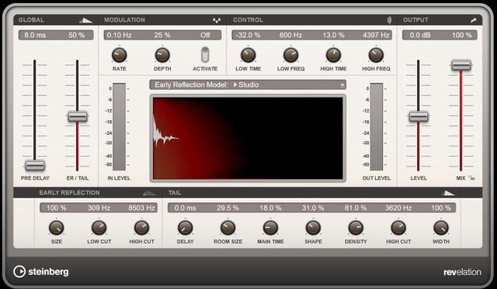The height and width of the screenshot is (289, 497).
Task: Click the 13.0 % high time value
Action: click(x=333, y=35)
